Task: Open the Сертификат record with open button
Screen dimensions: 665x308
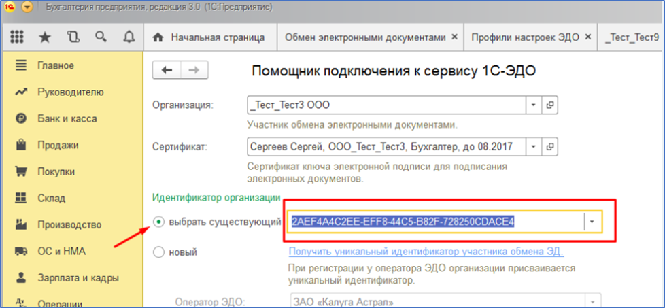Action: (549, 147)
